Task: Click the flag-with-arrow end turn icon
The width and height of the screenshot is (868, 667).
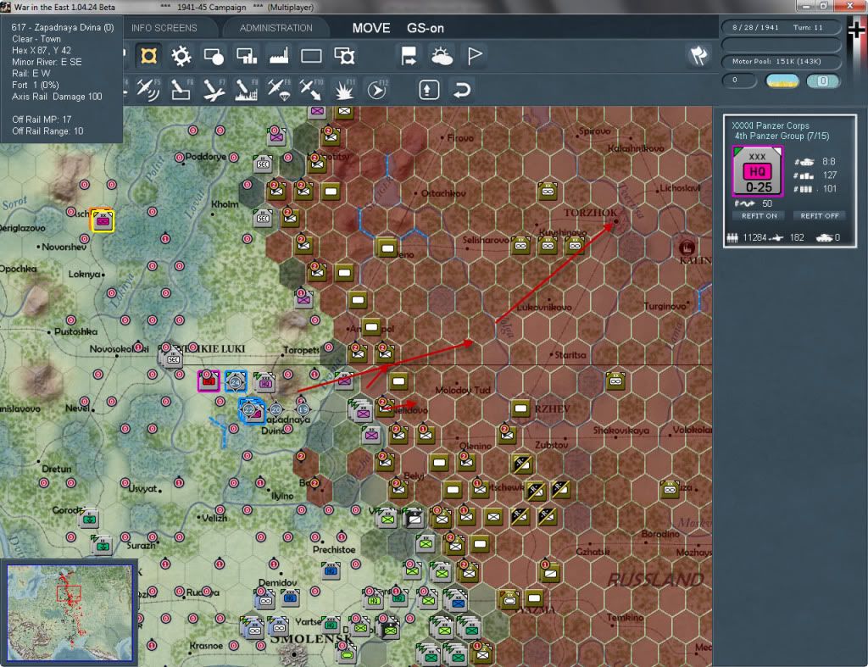Action: pos(409,56)
